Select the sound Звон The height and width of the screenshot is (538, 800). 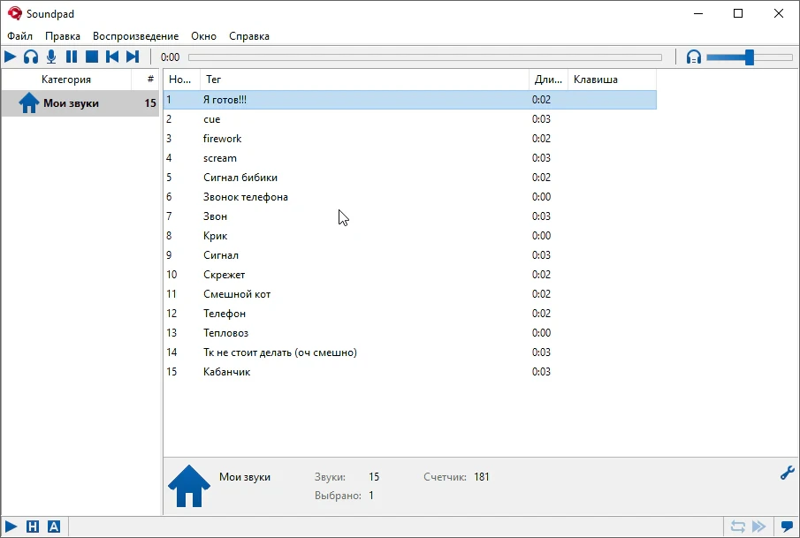point(409,216)
